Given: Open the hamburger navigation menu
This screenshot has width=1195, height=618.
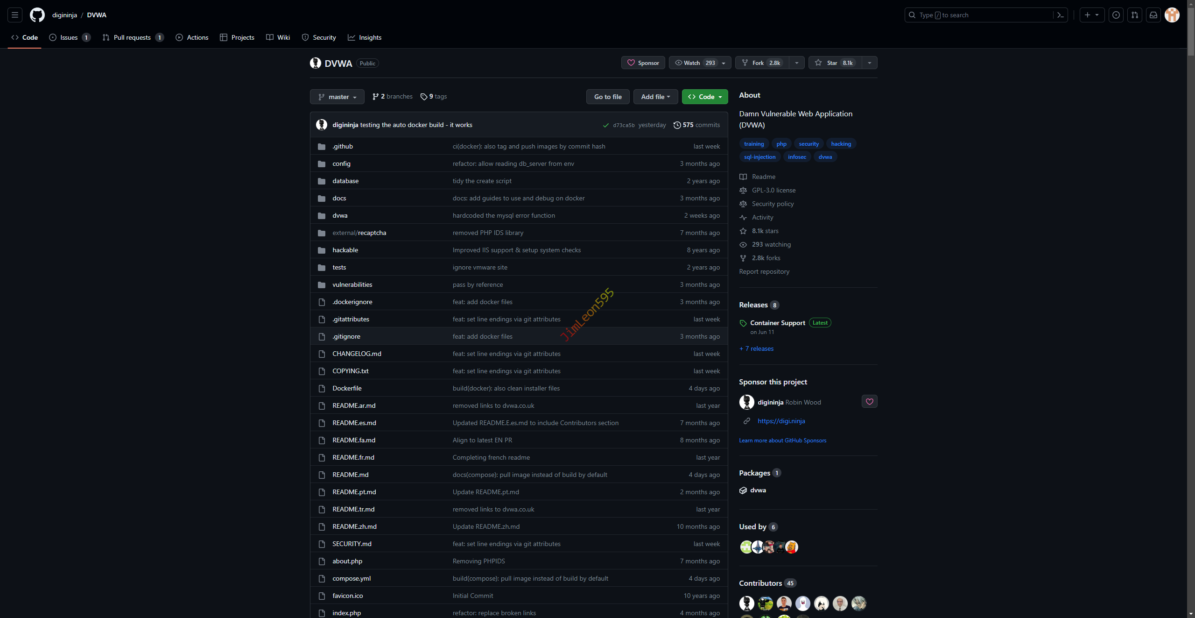Looking at the screenshot, I should (15, 15).
